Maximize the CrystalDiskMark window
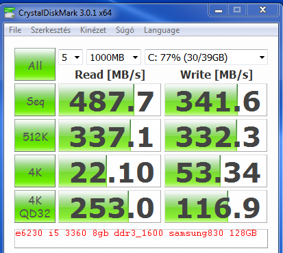 [x=237, y=10]
